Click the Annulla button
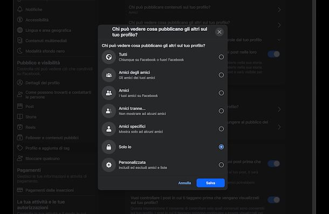 point(184,183)
